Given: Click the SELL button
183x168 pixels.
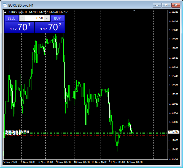Looking at the screenshot, I should (12, 18).
